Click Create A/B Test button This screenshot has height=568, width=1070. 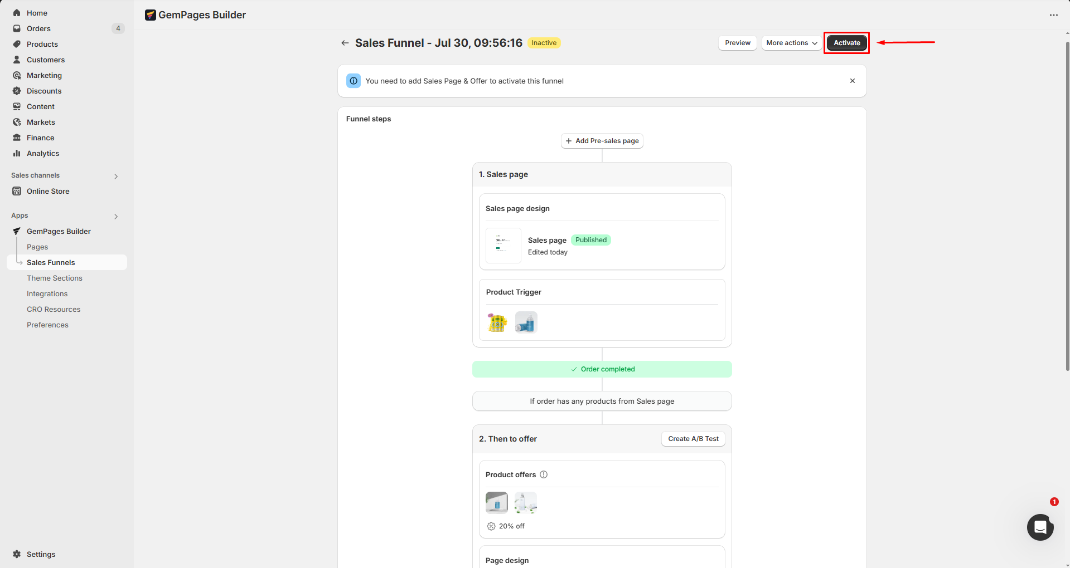pyautogui.click(x=693, y=439)
